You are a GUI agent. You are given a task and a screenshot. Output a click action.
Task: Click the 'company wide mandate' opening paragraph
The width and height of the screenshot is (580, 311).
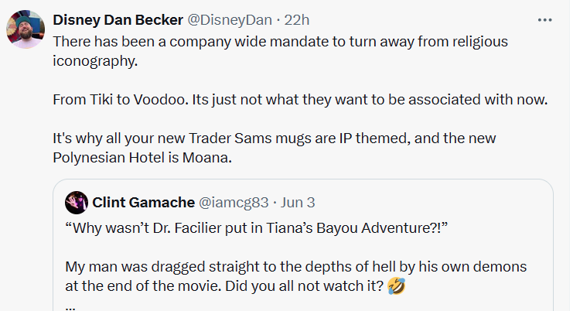coord(281,51)
